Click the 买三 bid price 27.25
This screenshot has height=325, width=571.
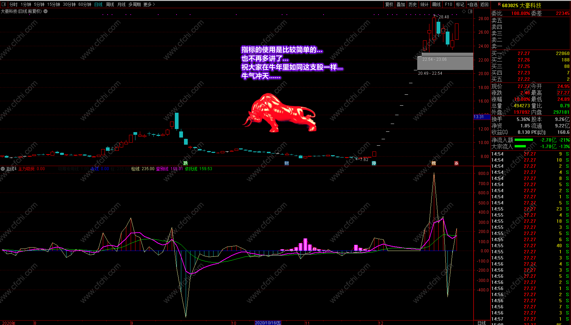coord(523,66)
